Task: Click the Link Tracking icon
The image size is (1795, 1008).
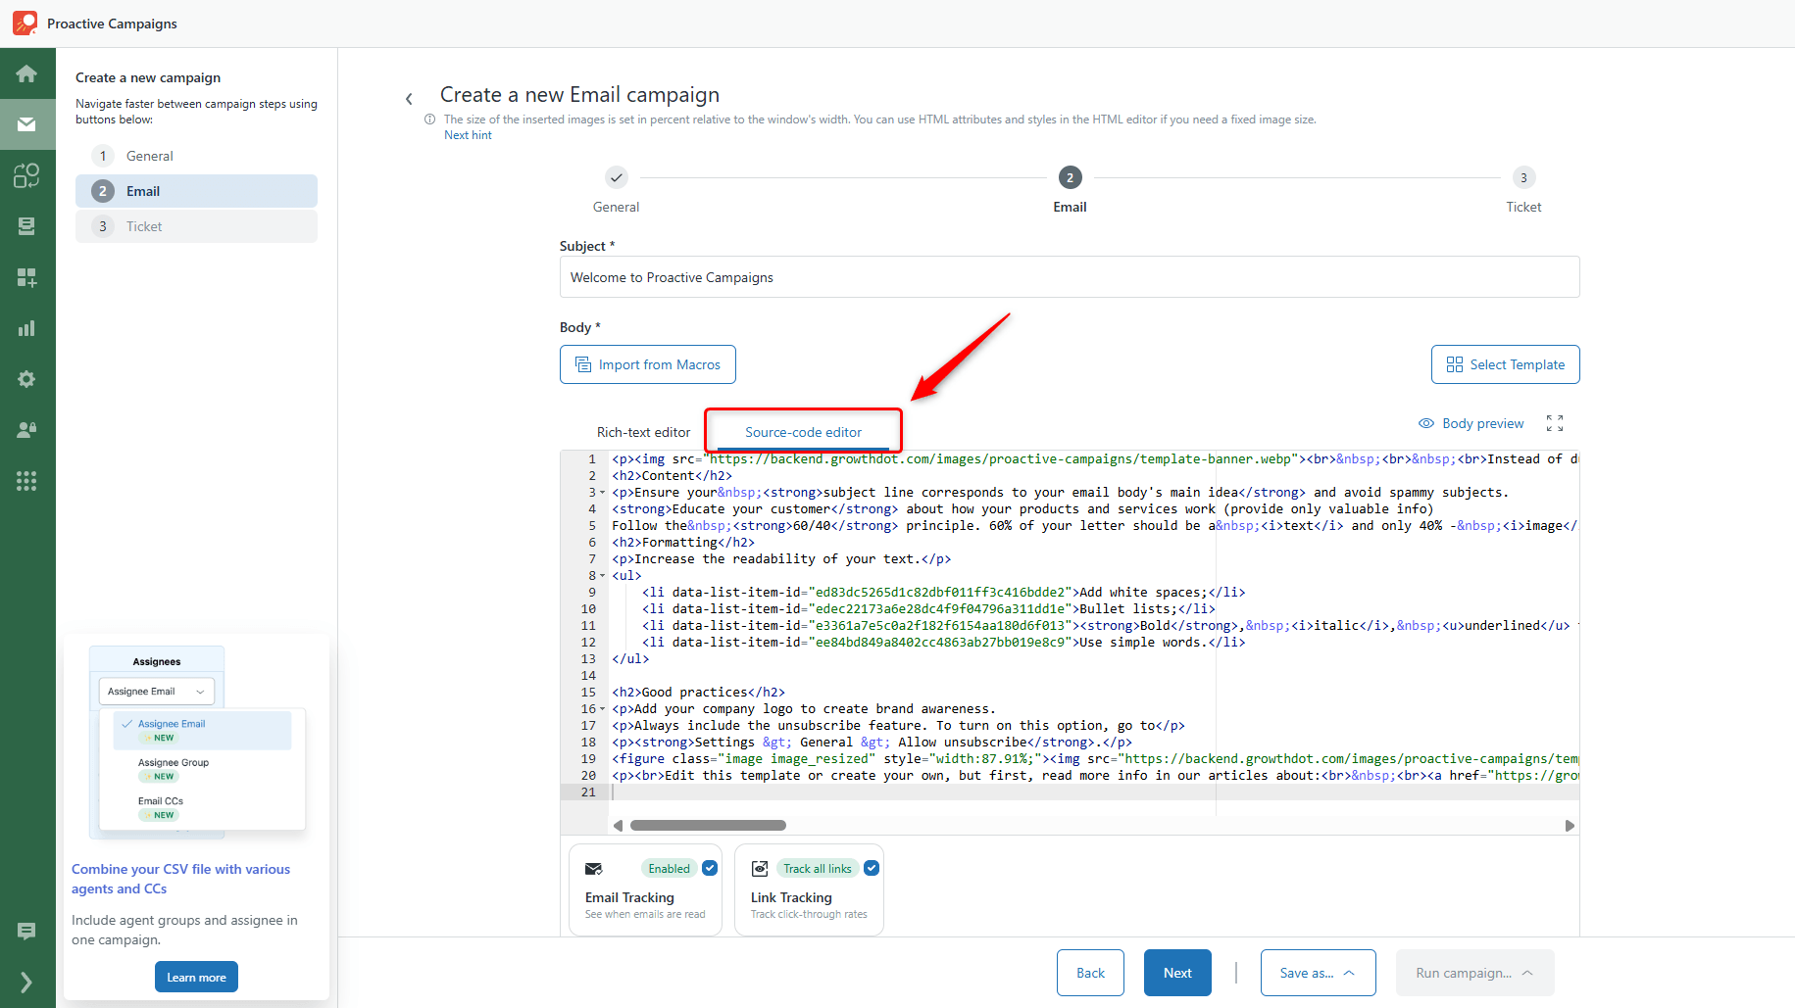Action: click(x=760, y=869)
